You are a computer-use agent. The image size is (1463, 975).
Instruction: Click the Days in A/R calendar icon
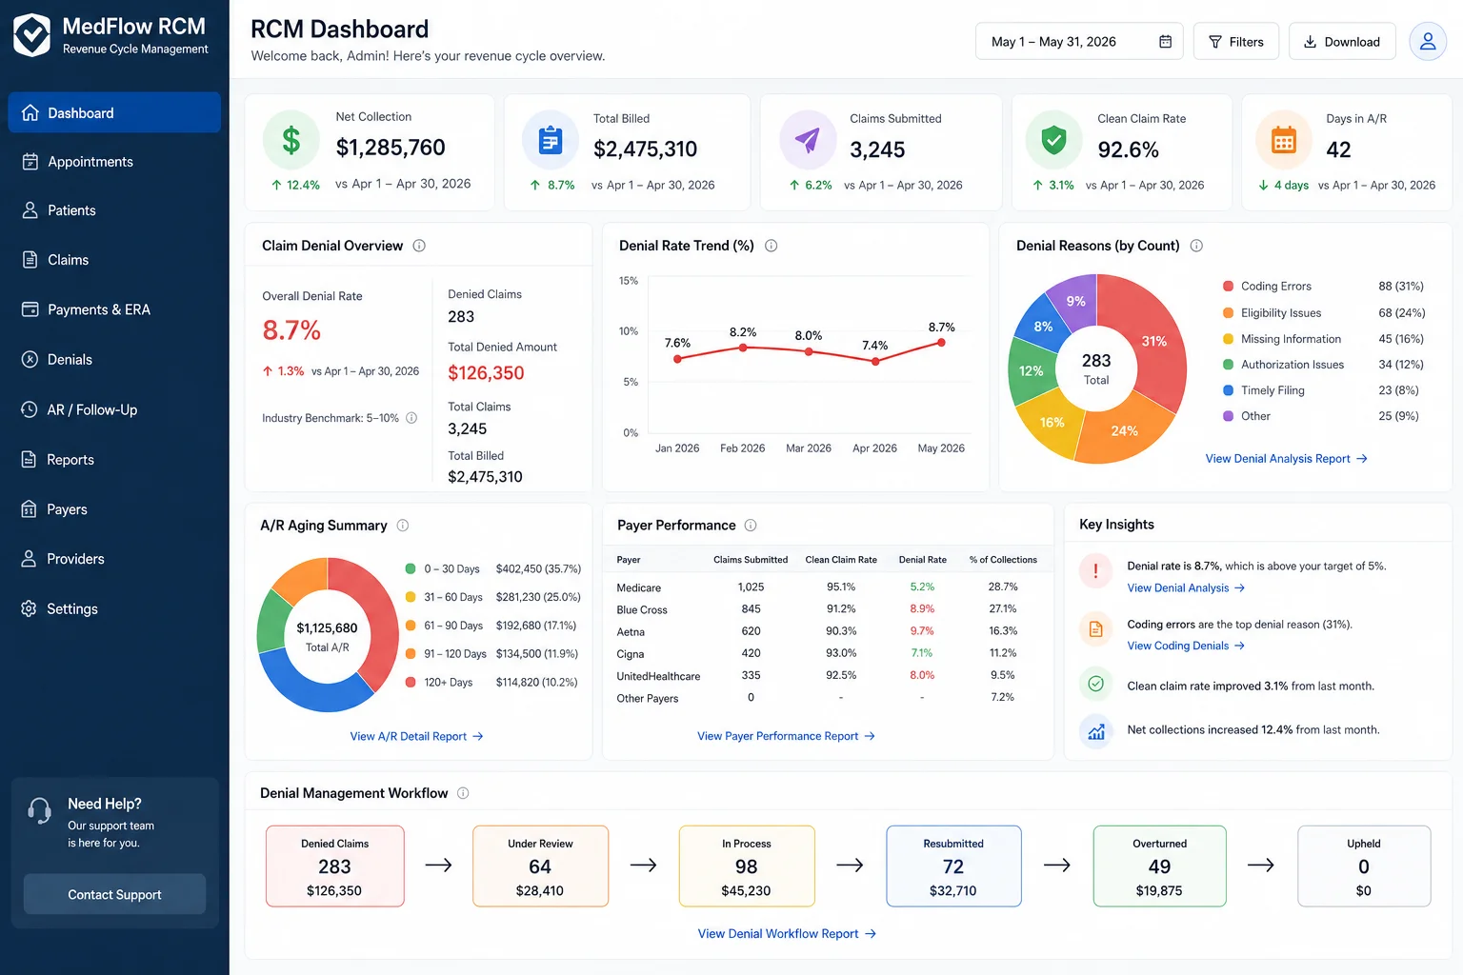(x=1284, y=140)
